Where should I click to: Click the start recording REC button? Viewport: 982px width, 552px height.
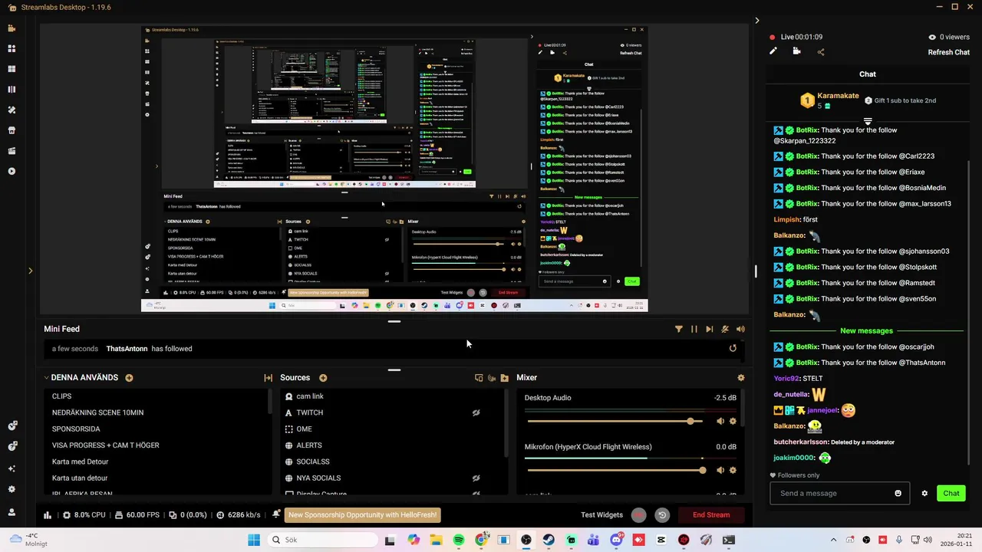point(638,515)
